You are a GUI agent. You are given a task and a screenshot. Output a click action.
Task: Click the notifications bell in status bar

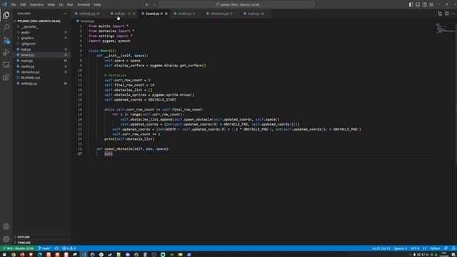[x=453, y=248]
